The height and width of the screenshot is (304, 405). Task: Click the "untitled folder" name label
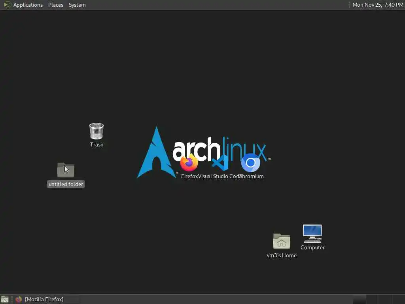[x=66, y=184]
